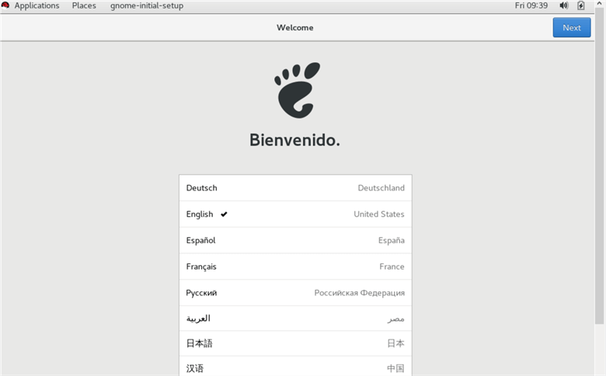Click the Next button
This screenshot has height=376, width=606.
tap(572, 27)
